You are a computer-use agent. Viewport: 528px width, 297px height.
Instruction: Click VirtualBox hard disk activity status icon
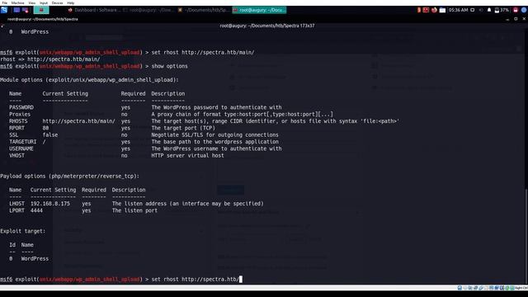coord(460,288)
